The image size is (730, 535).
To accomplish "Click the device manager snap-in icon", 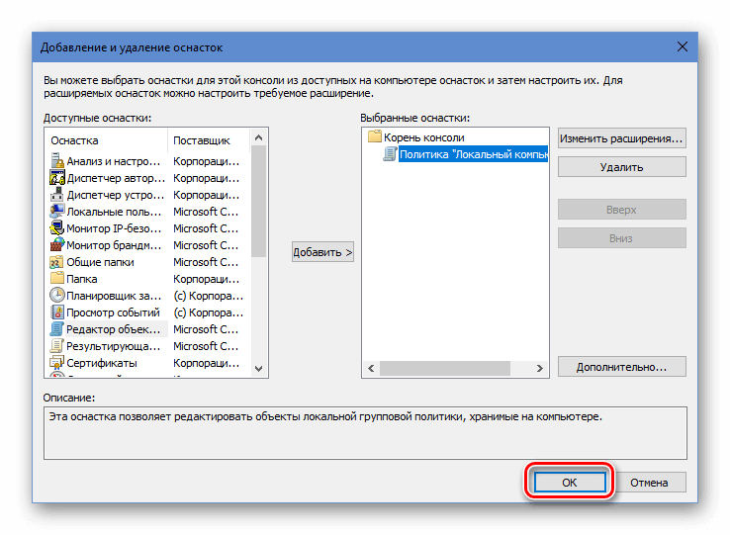I will [x=56, y=195].
